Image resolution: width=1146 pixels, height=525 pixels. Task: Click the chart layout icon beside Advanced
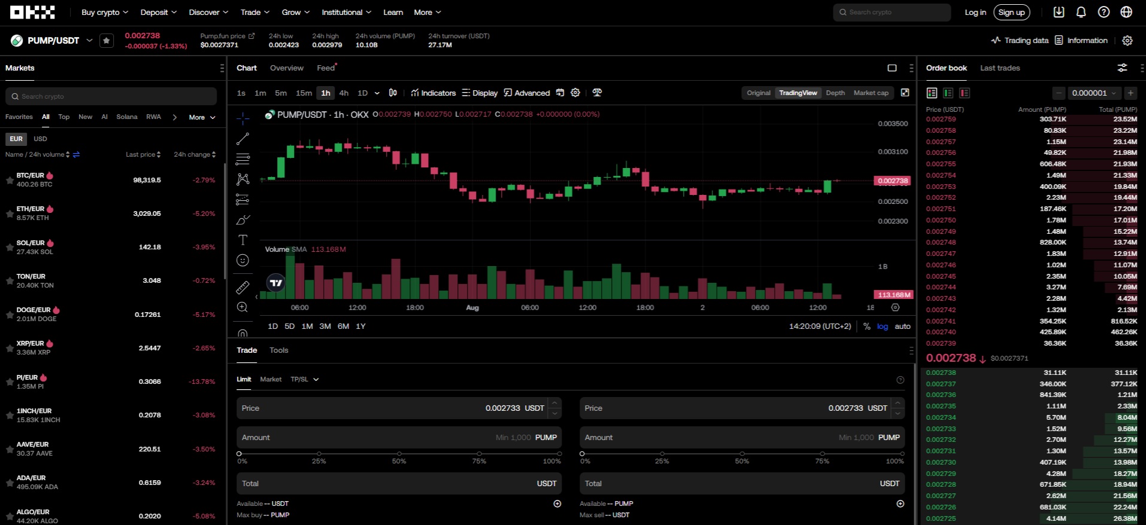pos(560,93)
